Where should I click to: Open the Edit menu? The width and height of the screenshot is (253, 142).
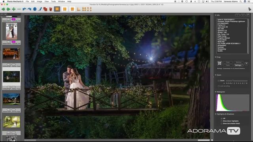pyautogui.click(x=33, y=2)
